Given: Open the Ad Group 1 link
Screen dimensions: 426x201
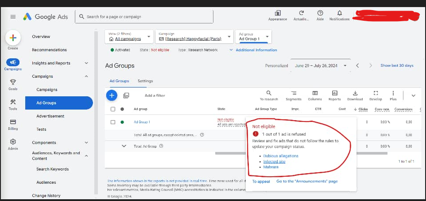Looking at the screenshot, I should coord(142,122).
